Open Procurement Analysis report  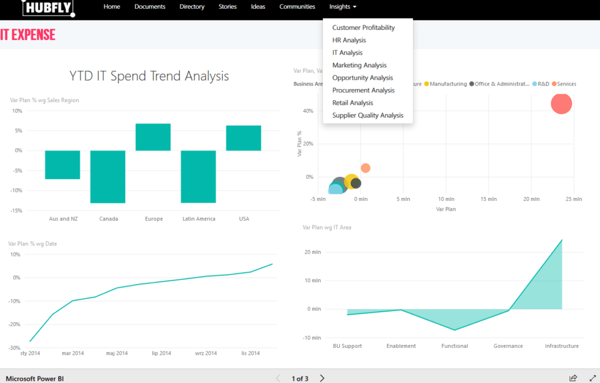click(x=363, y=90)
